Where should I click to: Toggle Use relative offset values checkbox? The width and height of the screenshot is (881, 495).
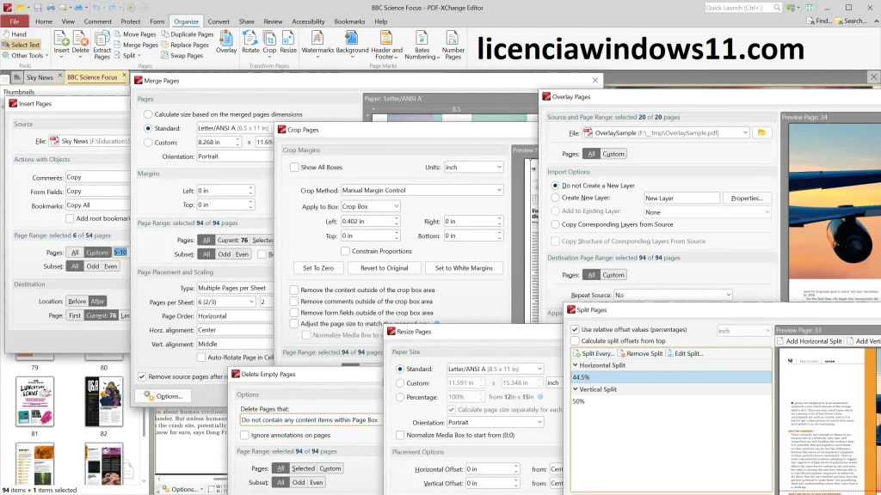575,330
